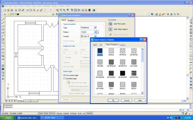Click the Help question mark toolbar icon

(94, 10)
